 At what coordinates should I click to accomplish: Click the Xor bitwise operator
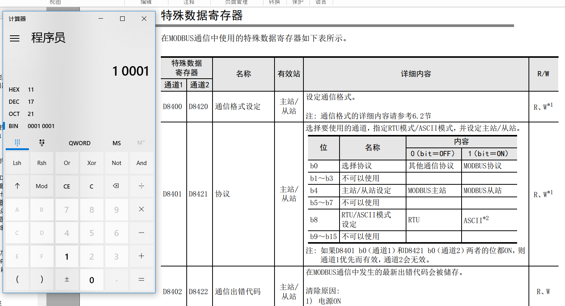[92, 163]
